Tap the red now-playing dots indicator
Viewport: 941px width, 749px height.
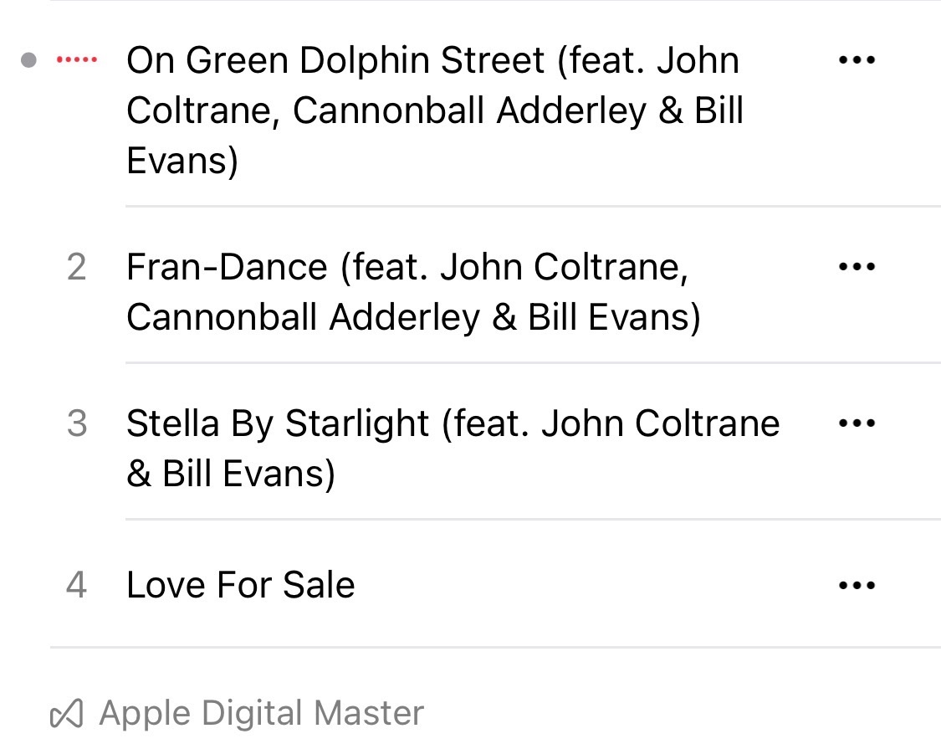(x=76, y=60)
